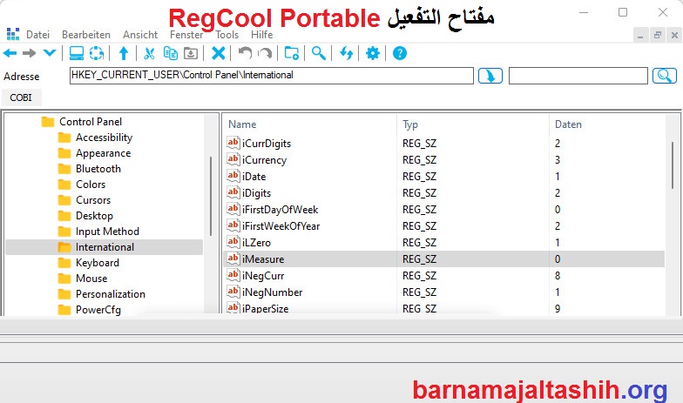The height and width of the screenshot is (403, 683).
Task: Select the Accessibility key
Action: pos(104,138)
